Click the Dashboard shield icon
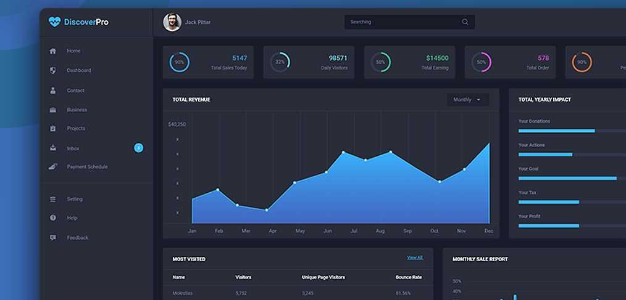The height and width of the screenshot is (300, 626). click(52, 70)
